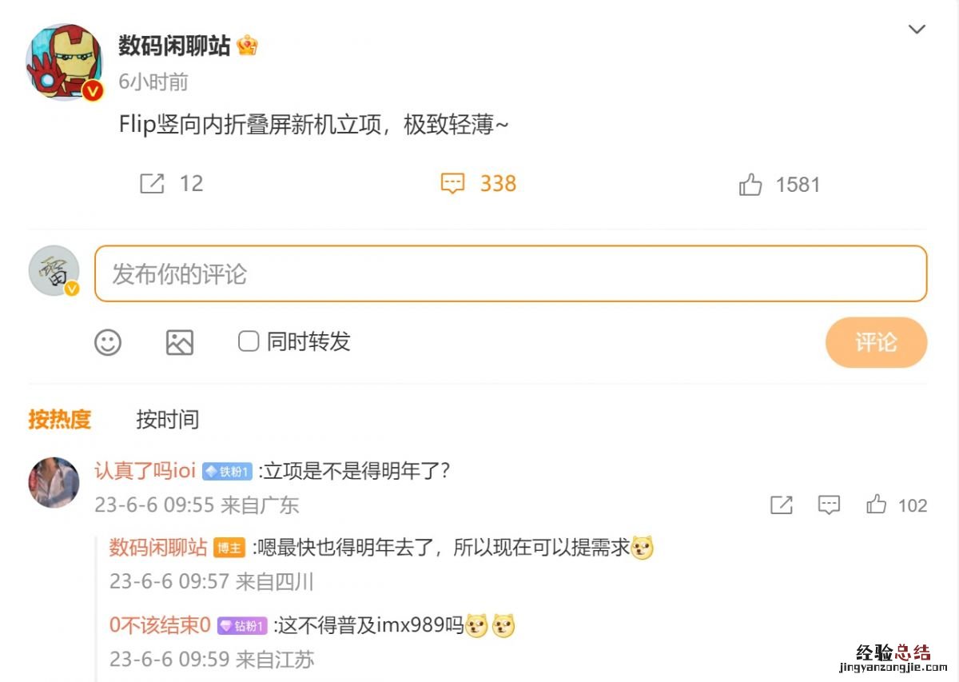Click the orange comment icon showing 338
This screenshot has height=682, width=959.
452,184
